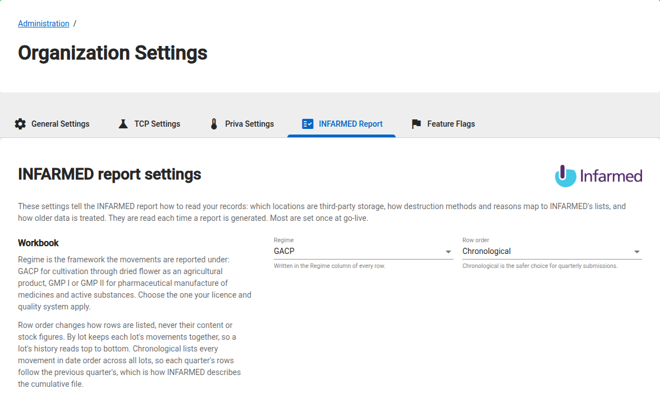Open the Row order dropdown showing Chronological
This screenshot has height=398, width=660.
552,251
